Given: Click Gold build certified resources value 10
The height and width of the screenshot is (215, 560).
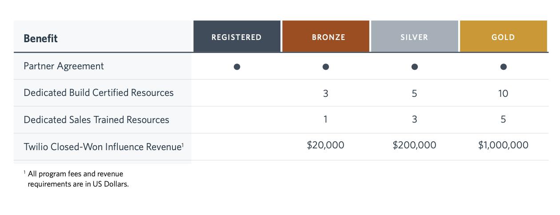Looking at the screenshot, I should point(504,93).
